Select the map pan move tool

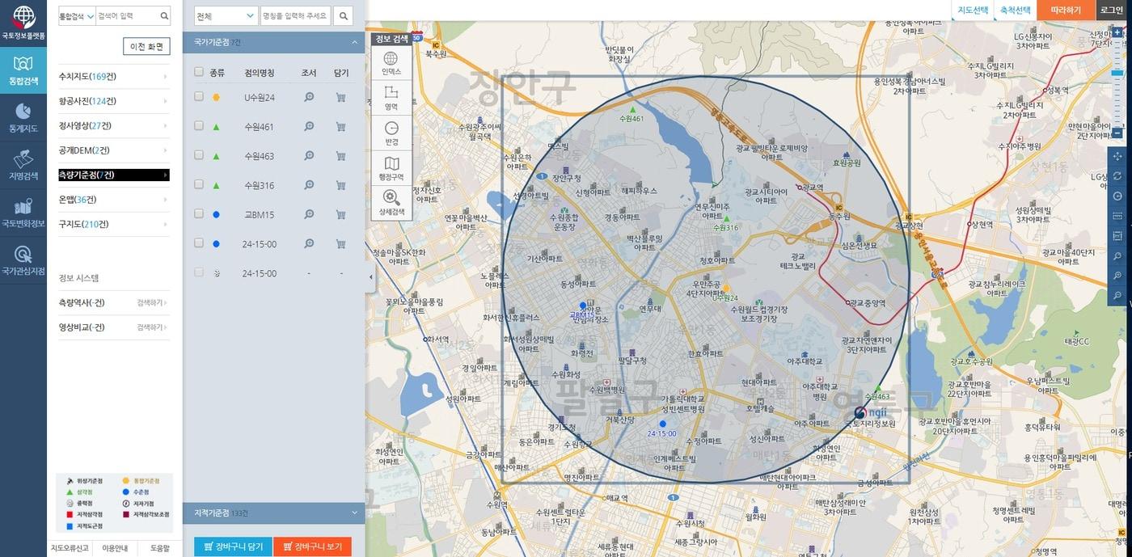1117,156
